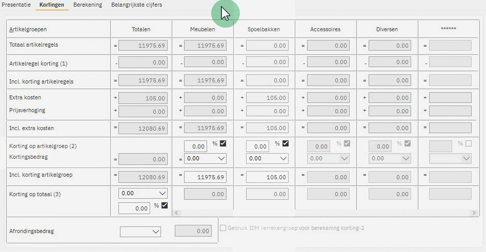486x252 pixels.
Task: Click the Artikelregel korting (1) label
Action: coord(38,64)
